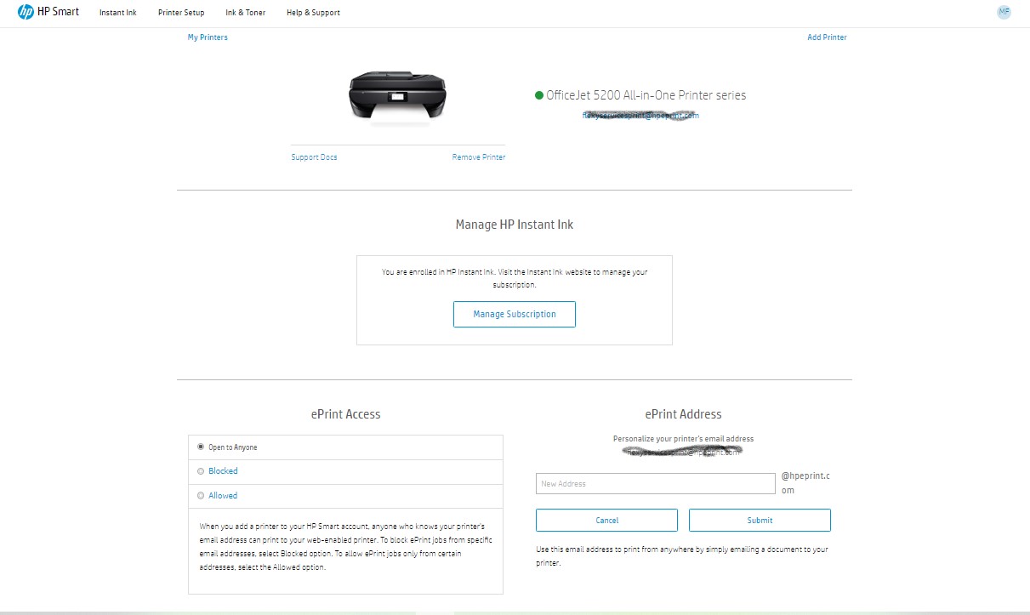
Task: Open the Printer Setup menu
Action: tap(181, 13)
